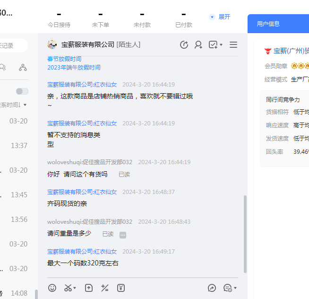Open the calculator (+/=) icon
Screen dimensions: 309x299
[x=105, y=288]
